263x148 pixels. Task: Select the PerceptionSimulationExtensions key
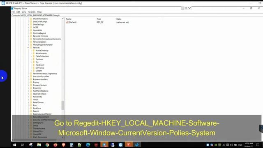[x=47, y=39]
